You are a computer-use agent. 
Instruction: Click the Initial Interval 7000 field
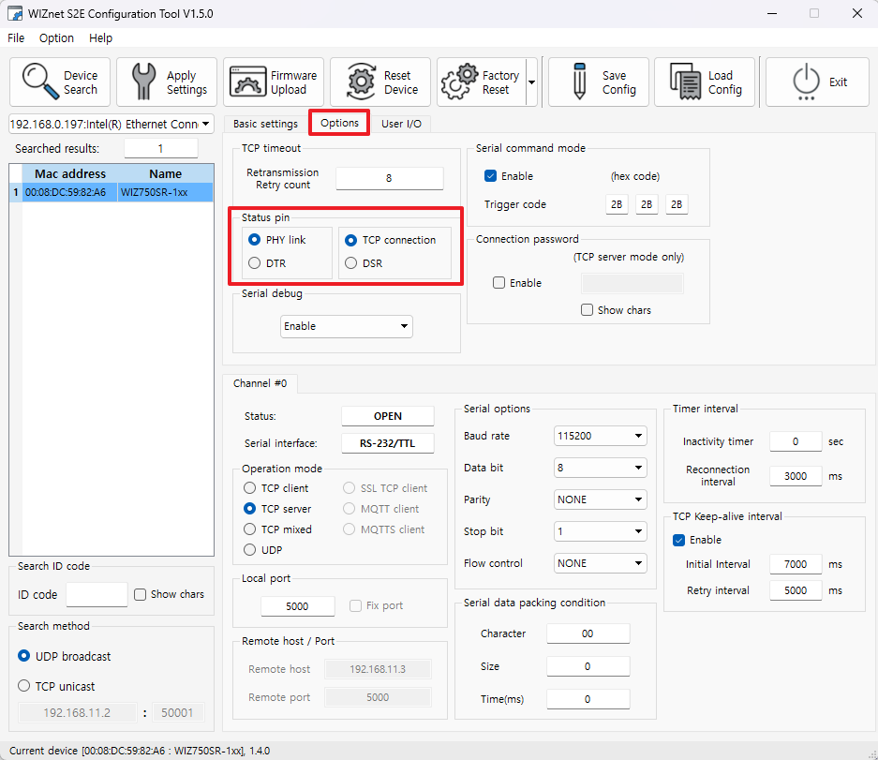[x=796, y=564]
